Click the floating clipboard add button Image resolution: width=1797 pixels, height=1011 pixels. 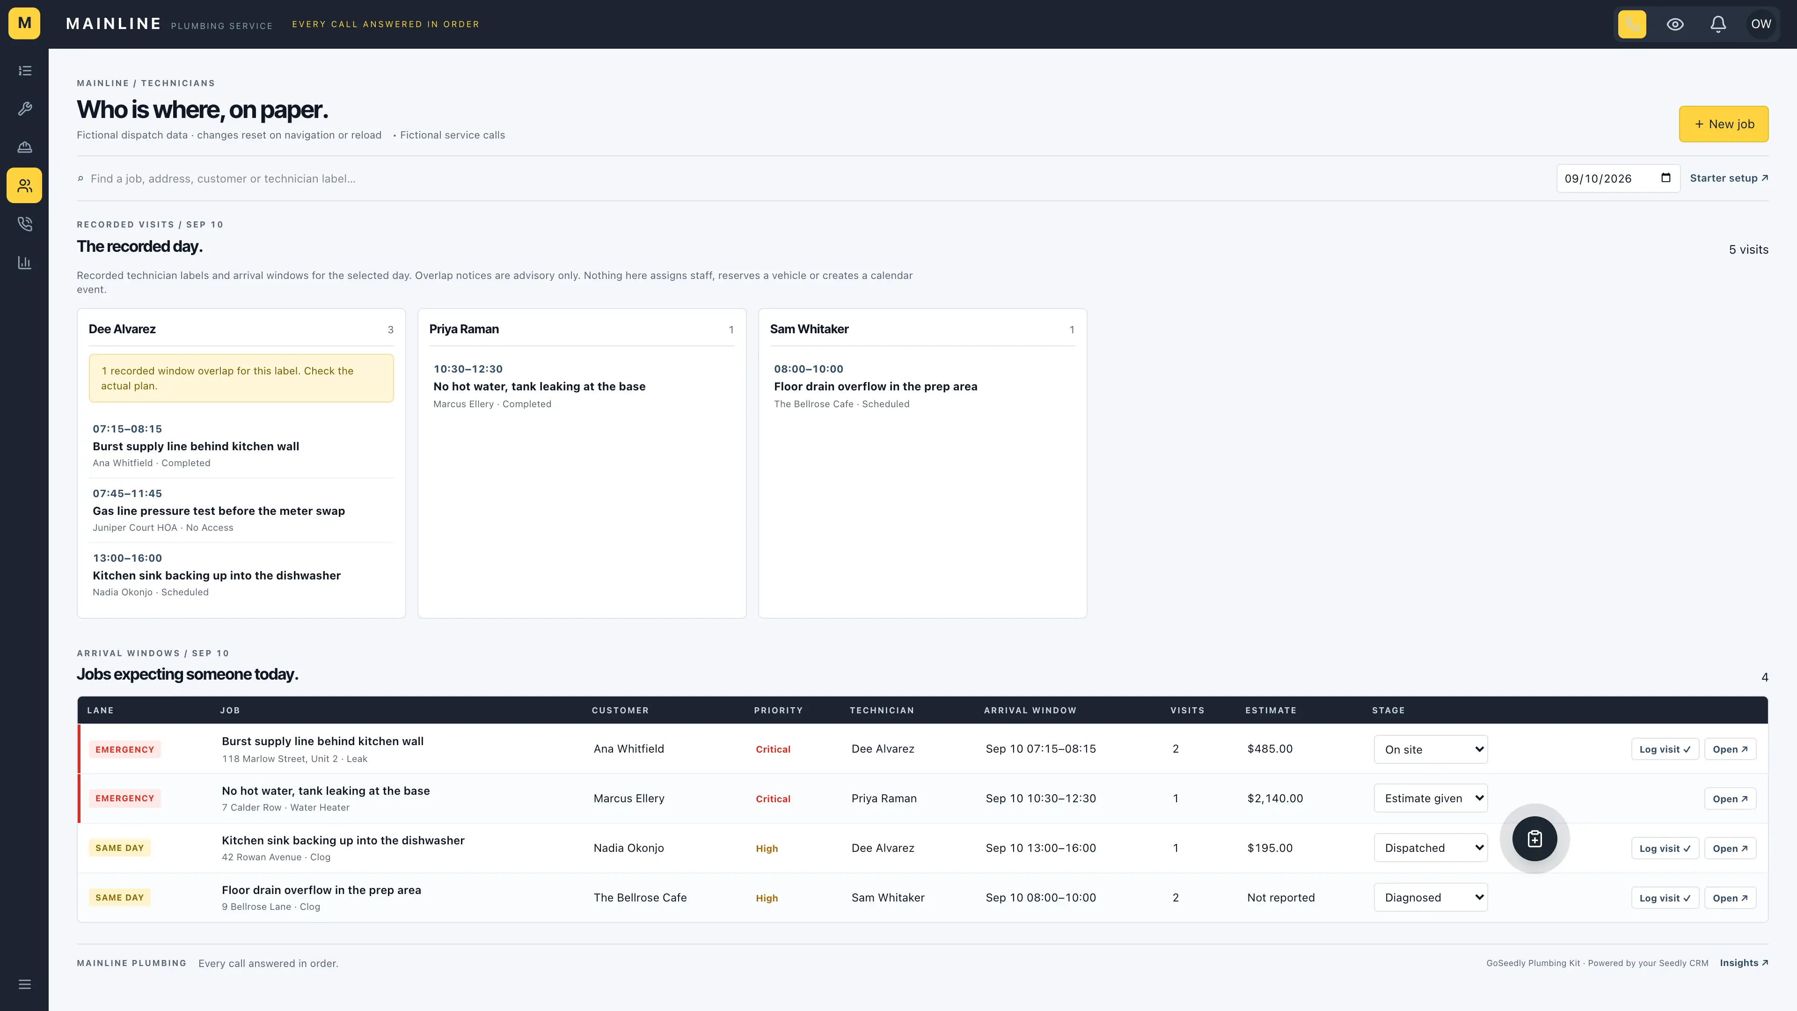click(x=1535, y=839)
